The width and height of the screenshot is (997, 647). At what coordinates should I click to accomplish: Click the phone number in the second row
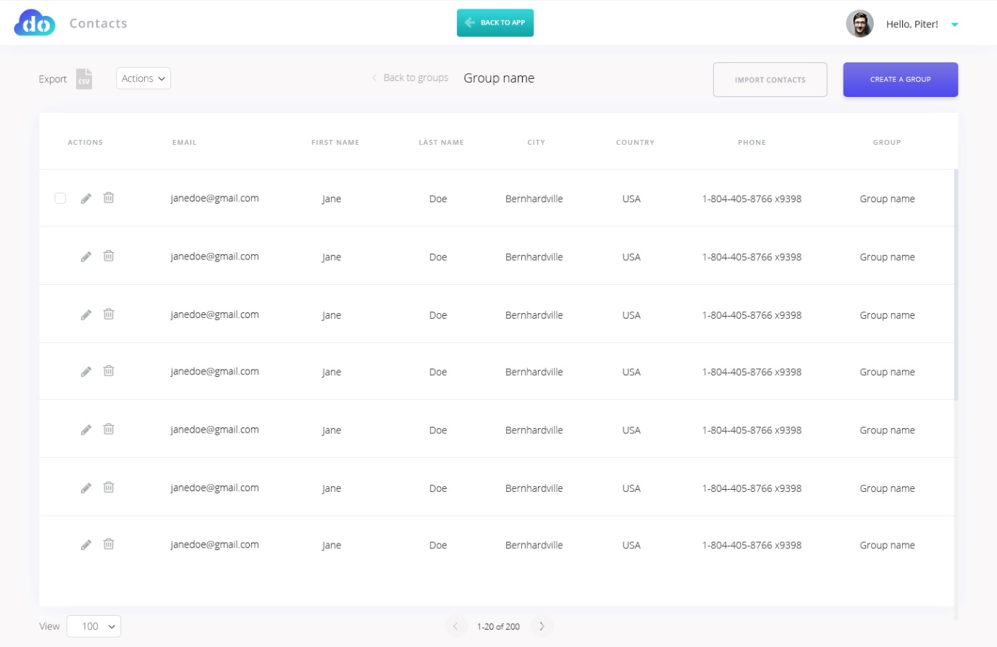(x=752, y=256)
